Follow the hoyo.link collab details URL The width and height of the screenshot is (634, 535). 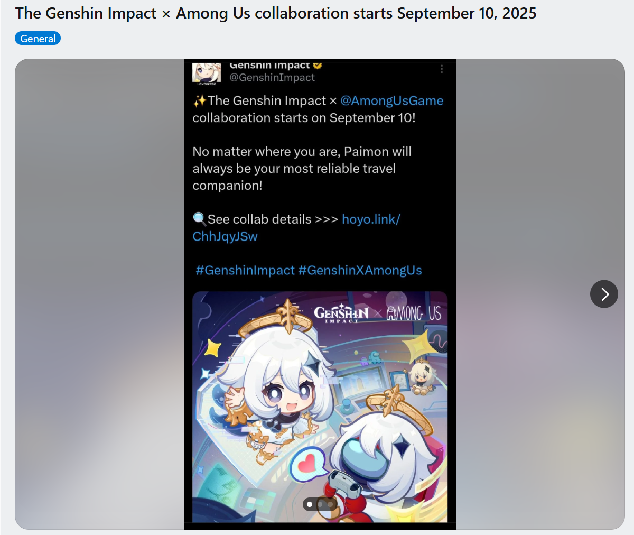[296, 227]
